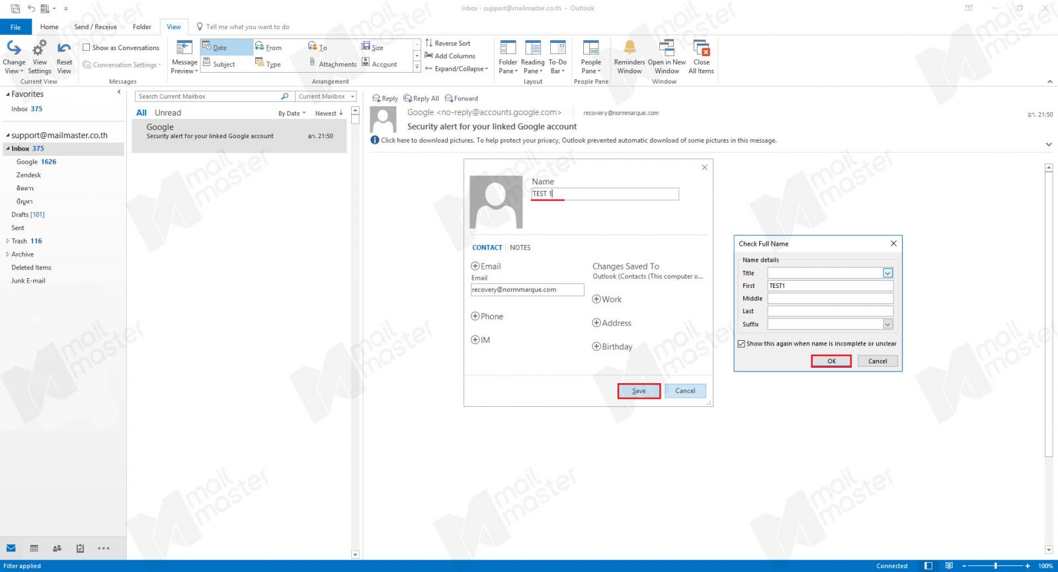Open the Home ribbon tab

(49, 27)
